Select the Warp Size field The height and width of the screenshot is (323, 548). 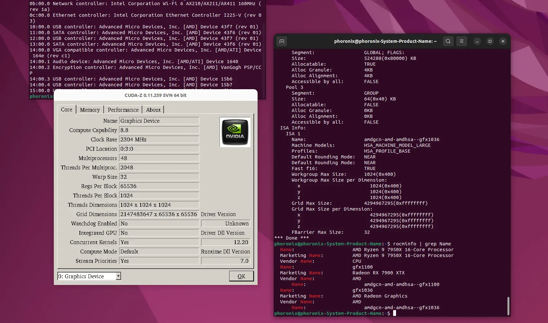pyautogui.click(x=159, y=176)
